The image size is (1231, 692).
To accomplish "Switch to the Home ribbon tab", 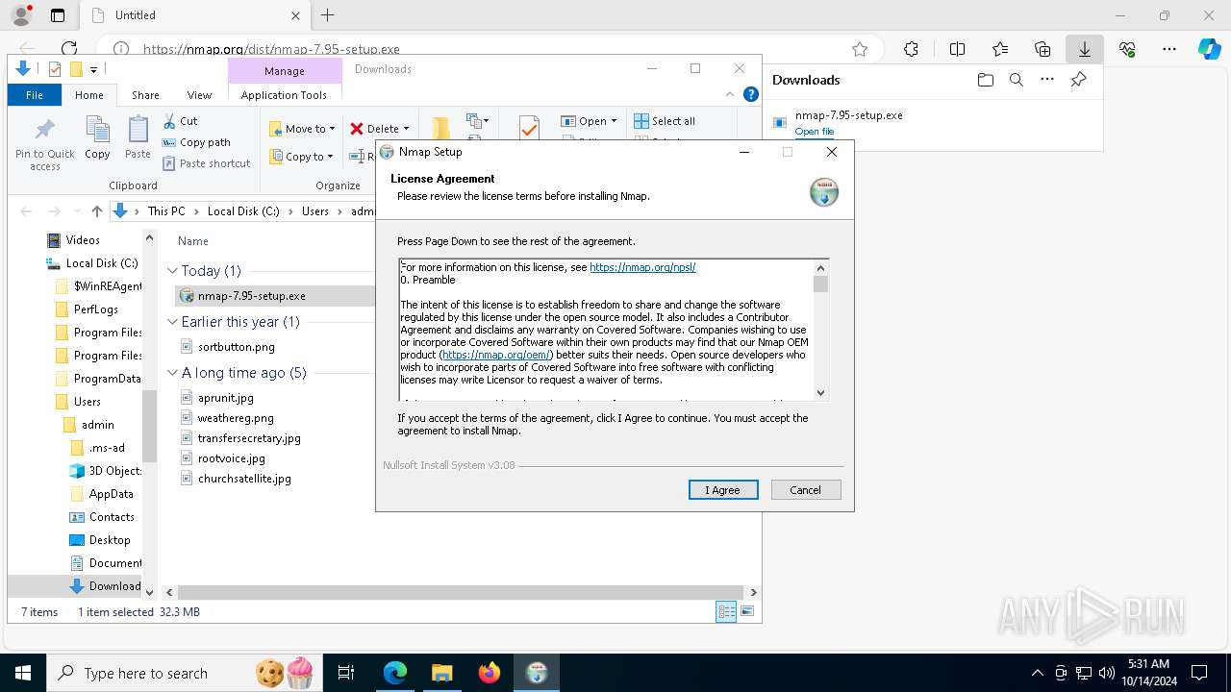I will click(x=89, y=95).
